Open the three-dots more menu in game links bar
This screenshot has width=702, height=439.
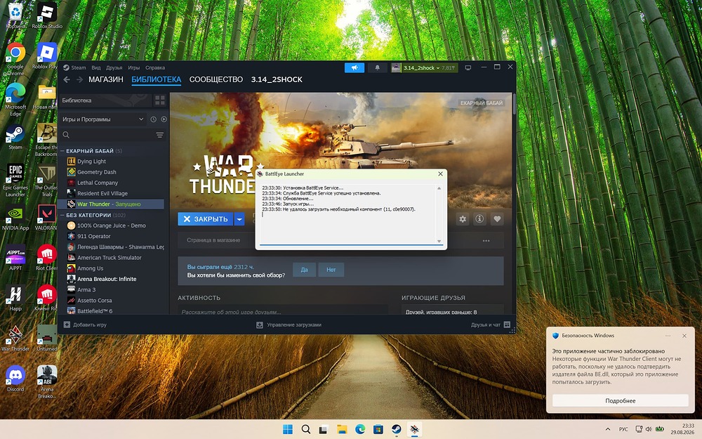(x=486, y=240)
